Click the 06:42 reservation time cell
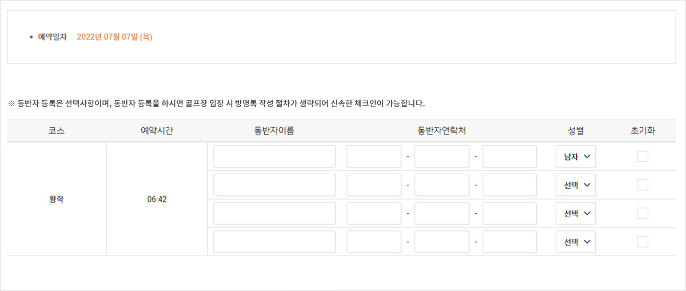This screenshot has width=686, height=291. [x=157, y=200]
